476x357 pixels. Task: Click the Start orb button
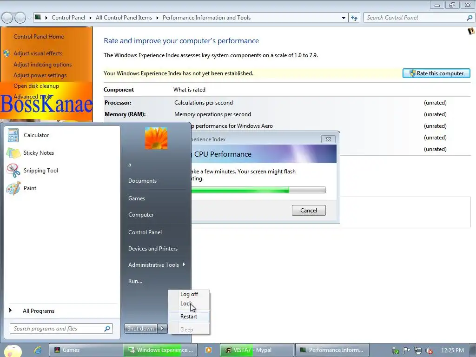(x=13, y=350)
